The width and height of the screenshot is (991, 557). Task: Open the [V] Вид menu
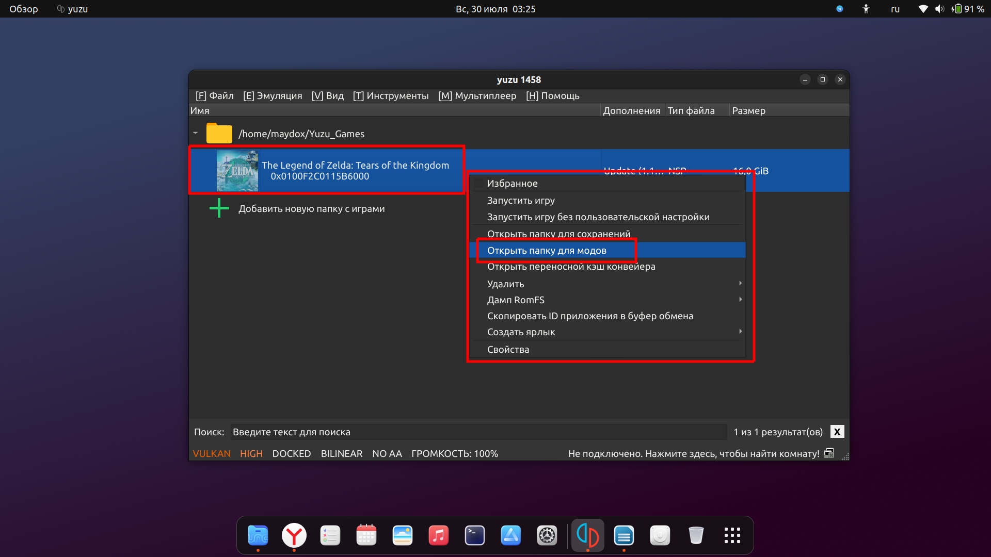[328, 96]
